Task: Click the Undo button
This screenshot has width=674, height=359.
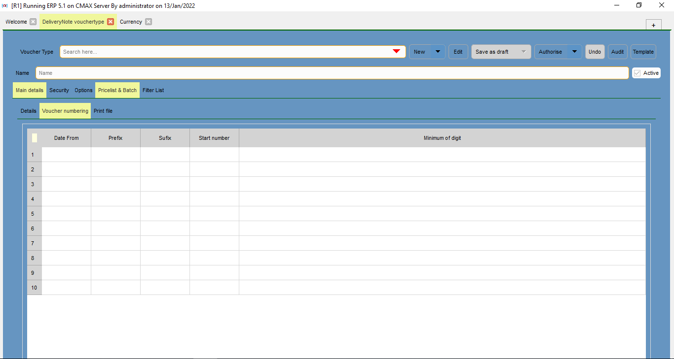Action: pyautogui.click(x=595, y=52)
